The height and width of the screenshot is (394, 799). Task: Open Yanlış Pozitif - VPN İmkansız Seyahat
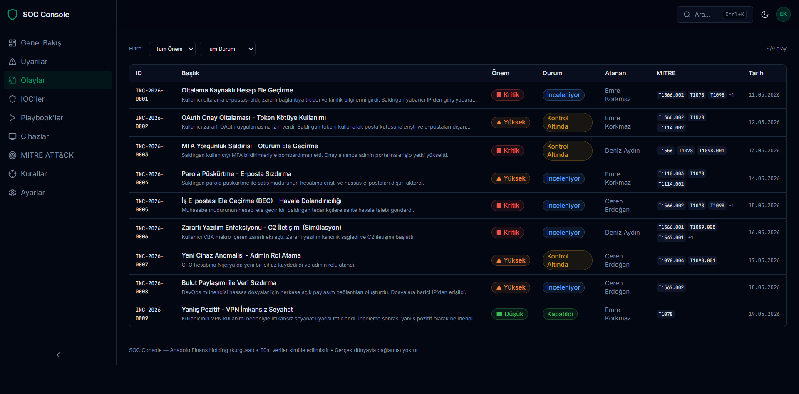click(x=237, y=310)
